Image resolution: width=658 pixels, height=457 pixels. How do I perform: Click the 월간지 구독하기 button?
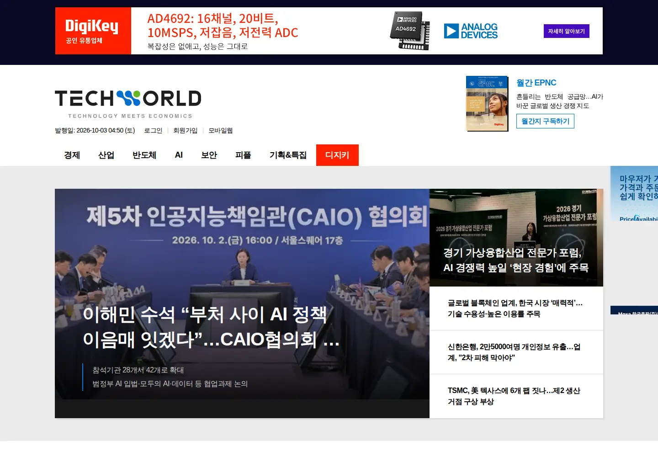(x=545, y=121)
